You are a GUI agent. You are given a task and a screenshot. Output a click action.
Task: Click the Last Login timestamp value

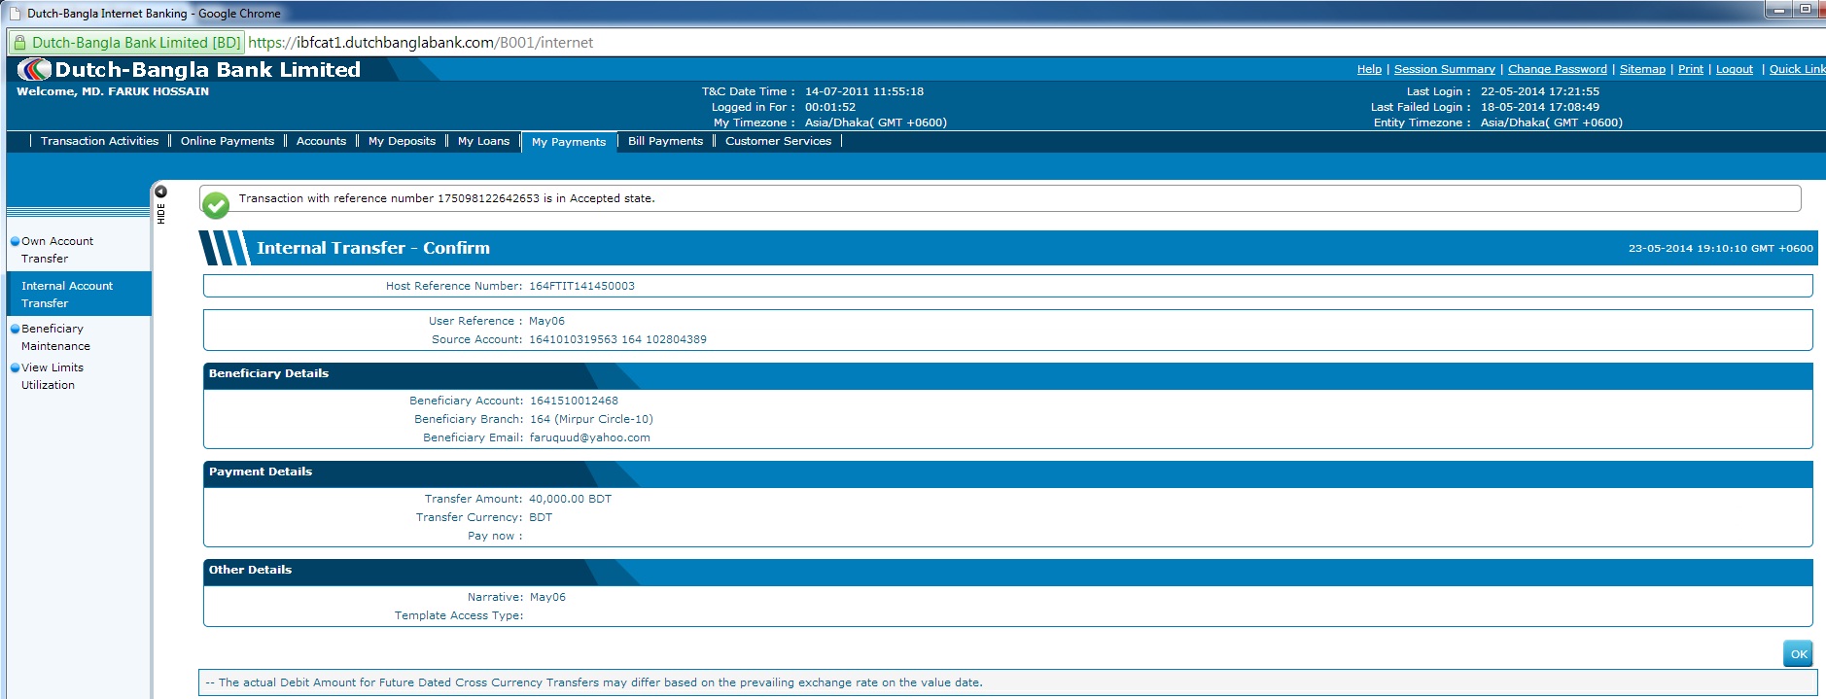pos(1539,91)
